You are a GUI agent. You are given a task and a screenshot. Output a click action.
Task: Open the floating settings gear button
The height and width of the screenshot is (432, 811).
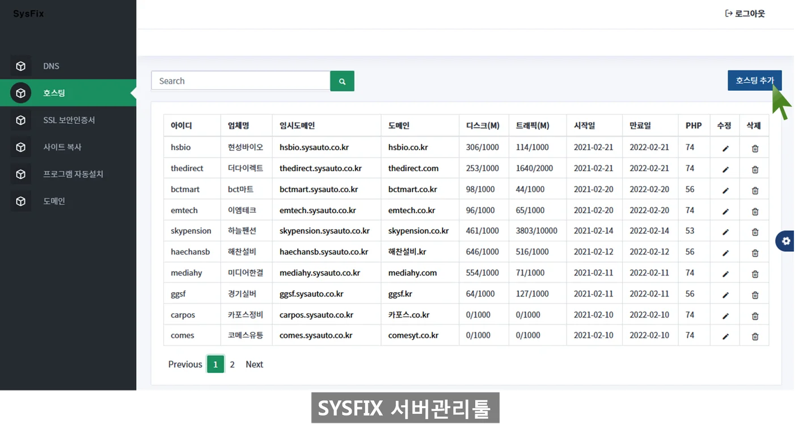click(x=785, y=241)
